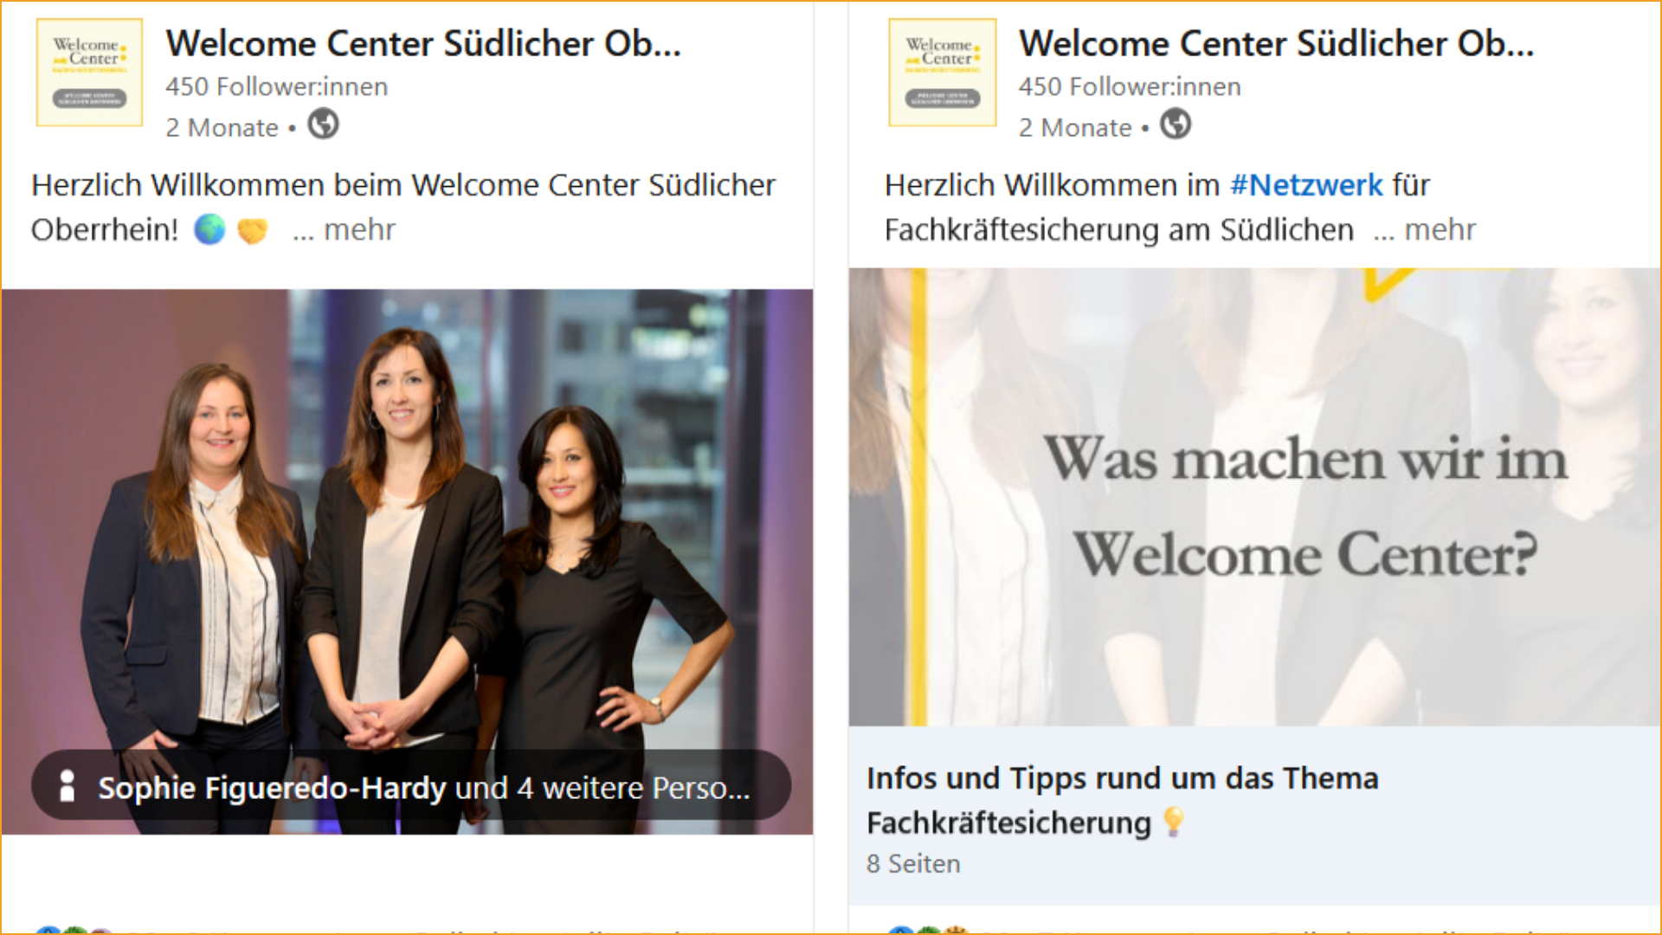Click the globe visibility icon in left post
The image size is (1662, 935).
pyautogui.click(x=324, y=125)
